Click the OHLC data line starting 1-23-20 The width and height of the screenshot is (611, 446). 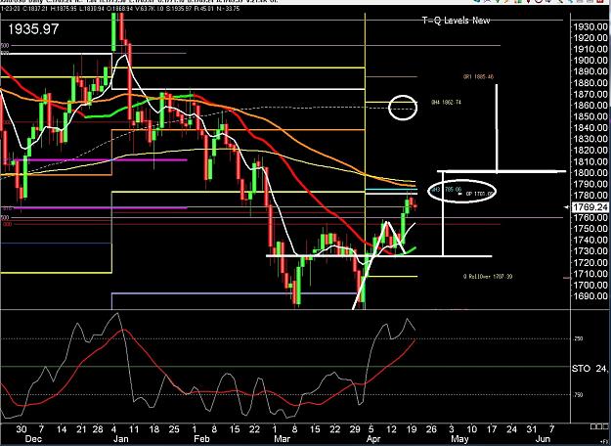tap(120, 8)
